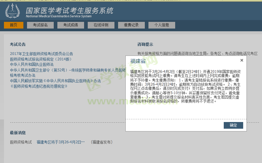Open the 卫生部令（第52号） announcement link

click(x=67, y=70)
